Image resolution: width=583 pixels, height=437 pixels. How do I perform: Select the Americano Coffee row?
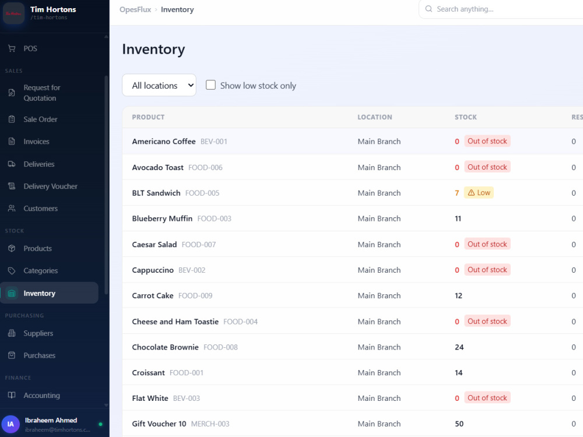[353, 141]
